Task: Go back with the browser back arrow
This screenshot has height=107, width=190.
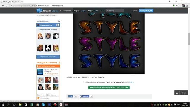Action: [x=3, y=5]
